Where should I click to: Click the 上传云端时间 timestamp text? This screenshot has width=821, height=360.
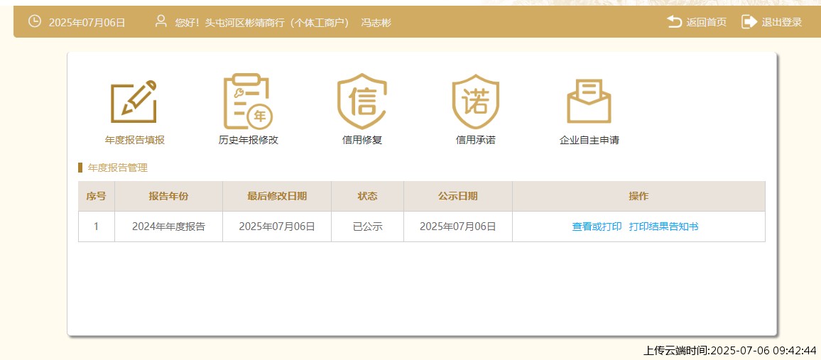tap(730, 350)
